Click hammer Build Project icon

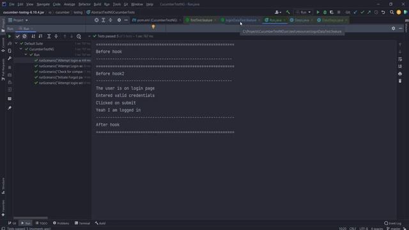click(x=288, y=12)
